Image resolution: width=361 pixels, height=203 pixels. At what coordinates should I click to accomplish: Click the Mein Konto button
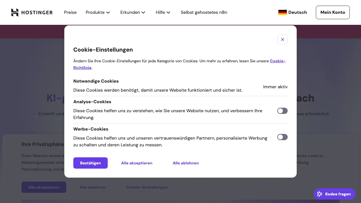pos(333,12)
